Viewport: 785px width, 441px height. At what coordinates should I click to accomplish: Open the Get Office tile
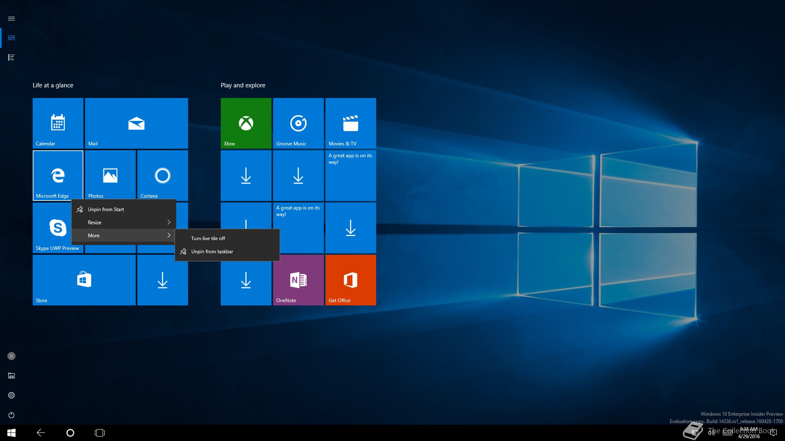pyautogui.click(x=351, y=280)
